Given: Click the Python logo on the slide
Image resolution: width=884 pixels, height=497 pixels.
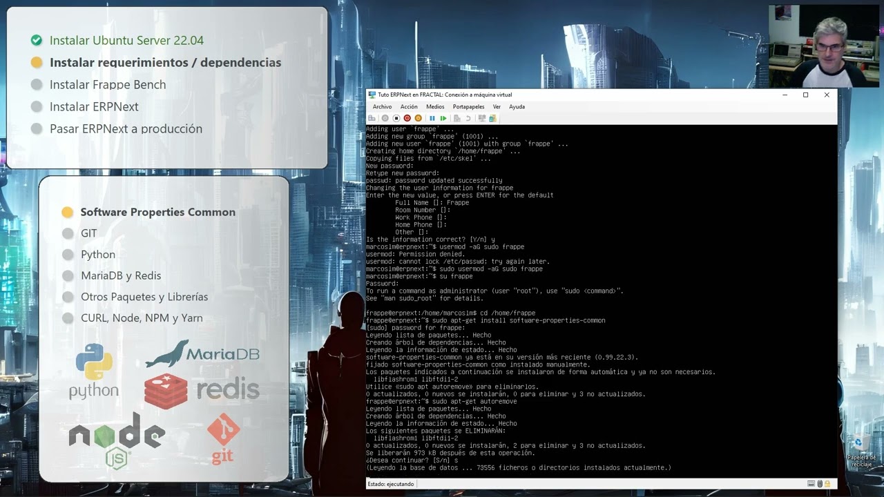Looking at the screenshot, I should 94,371.
